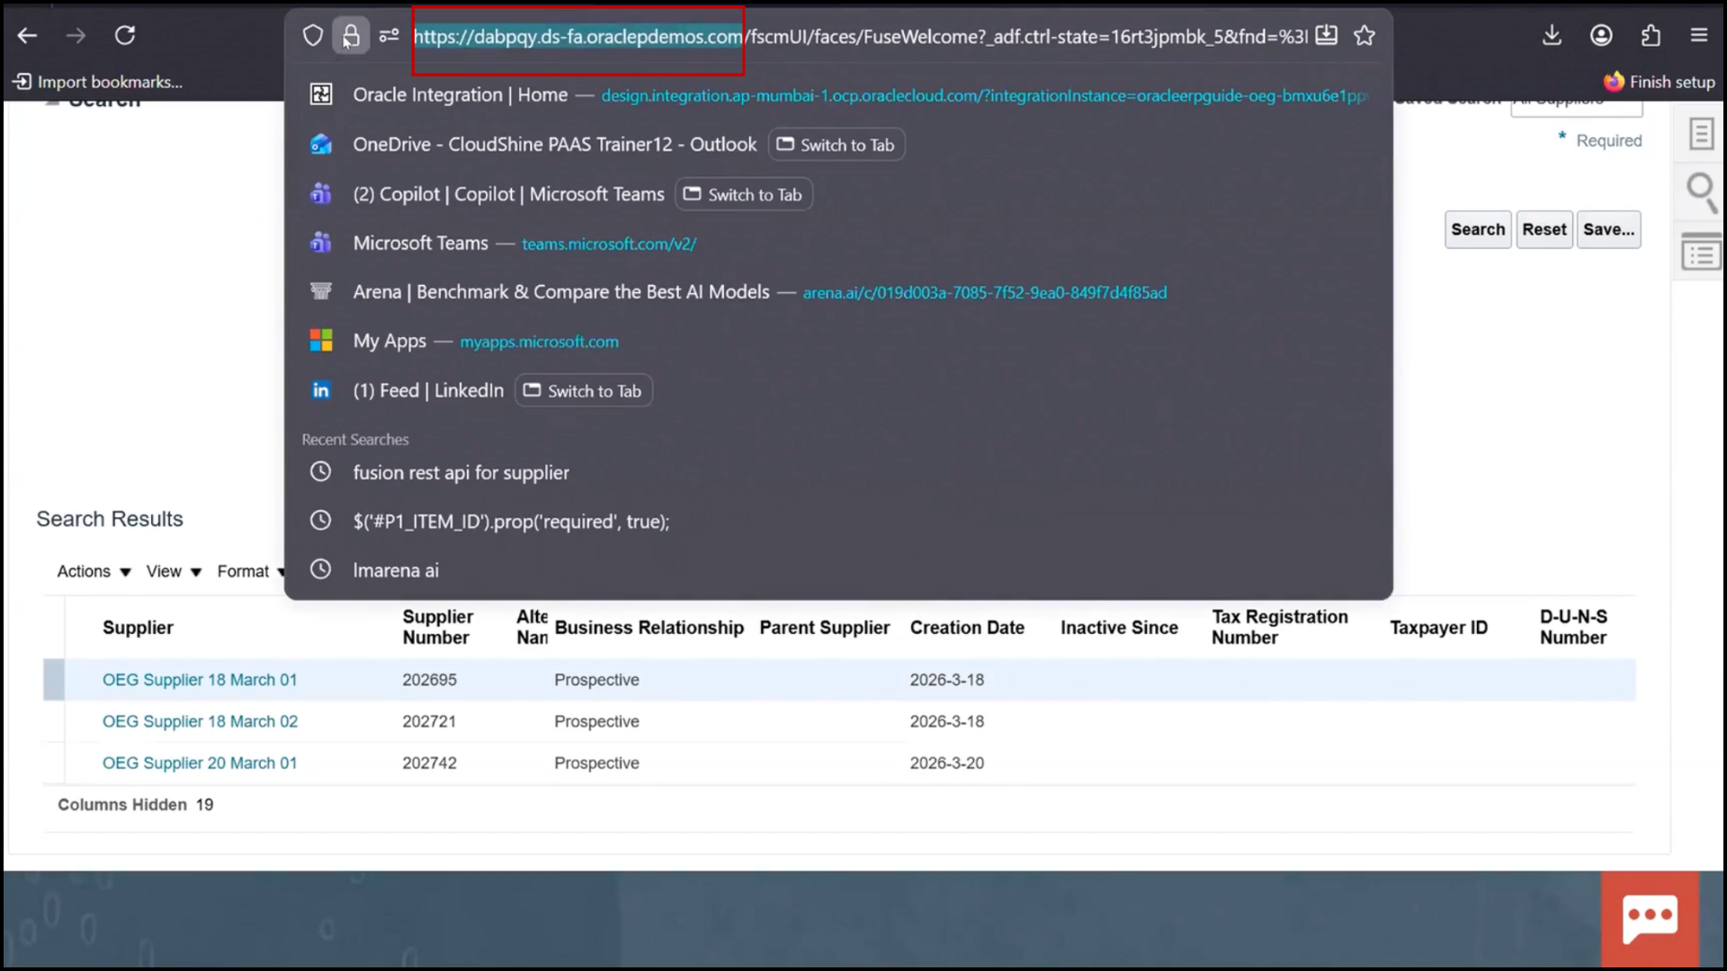
Task: Click Switch to Tab for Copilot Teams
Action: [744, 194]
